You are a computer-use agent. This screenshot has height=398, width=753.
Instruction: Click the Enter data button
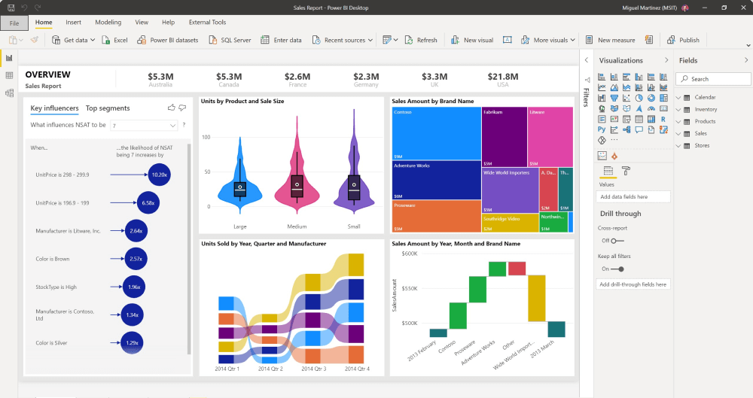[282, 41]
